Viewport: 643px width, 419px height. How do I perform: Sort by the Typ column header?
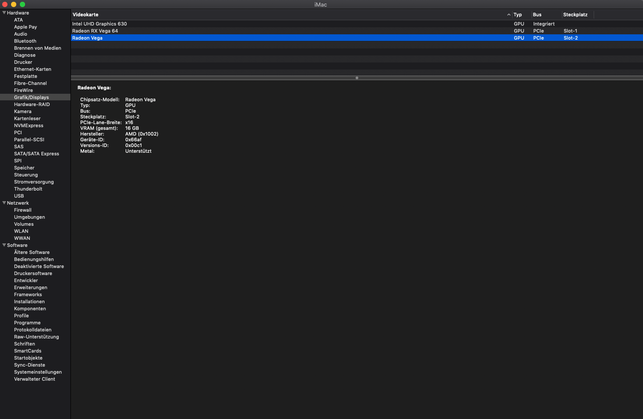coord(517,15)
